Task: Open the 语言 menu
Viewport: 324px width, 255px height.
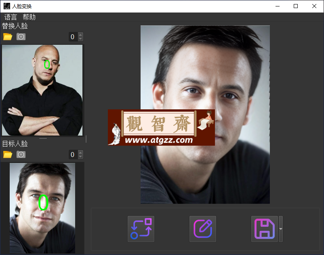Action: [11, 17]
